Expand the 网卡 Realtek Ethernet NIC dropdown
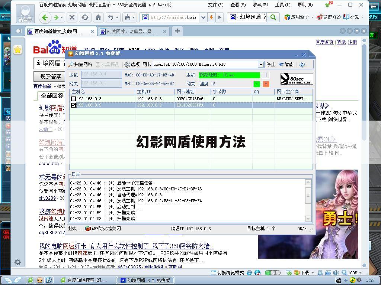381x285 pixels. [261, 65]
